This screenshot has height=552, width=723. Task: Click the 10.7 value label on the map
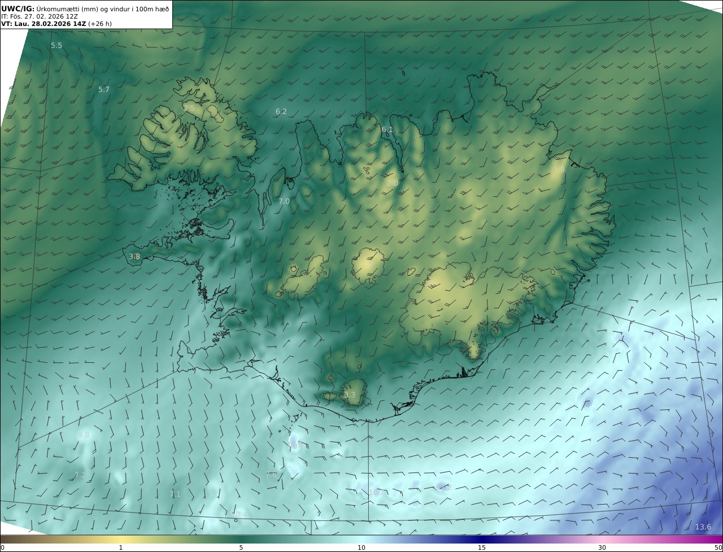click(376, 493)
